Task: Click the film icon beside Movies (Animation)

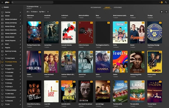Action: click(2, 20)
